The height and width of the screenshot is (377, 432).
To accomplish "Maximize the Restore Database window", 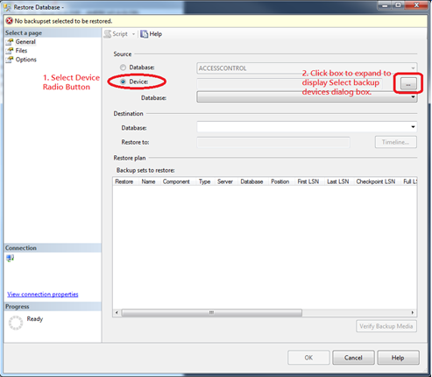I will (399, 5).
